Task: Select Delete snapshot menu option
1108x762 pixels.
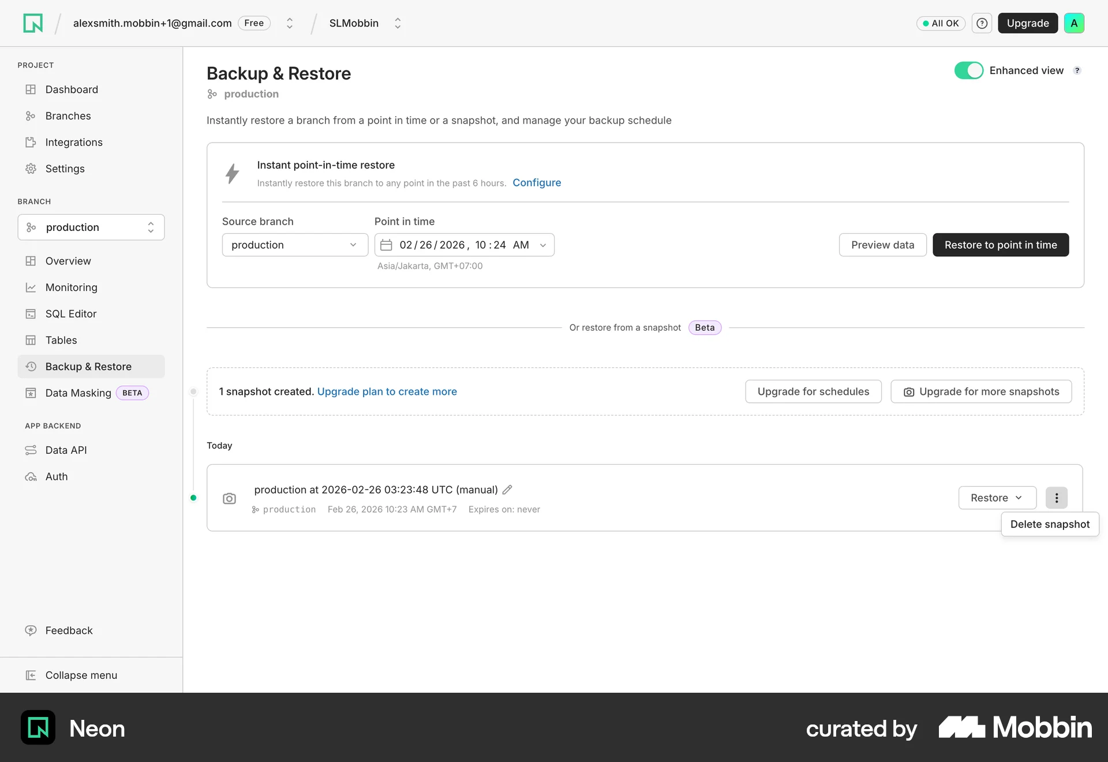Action: click(1050, 524)
